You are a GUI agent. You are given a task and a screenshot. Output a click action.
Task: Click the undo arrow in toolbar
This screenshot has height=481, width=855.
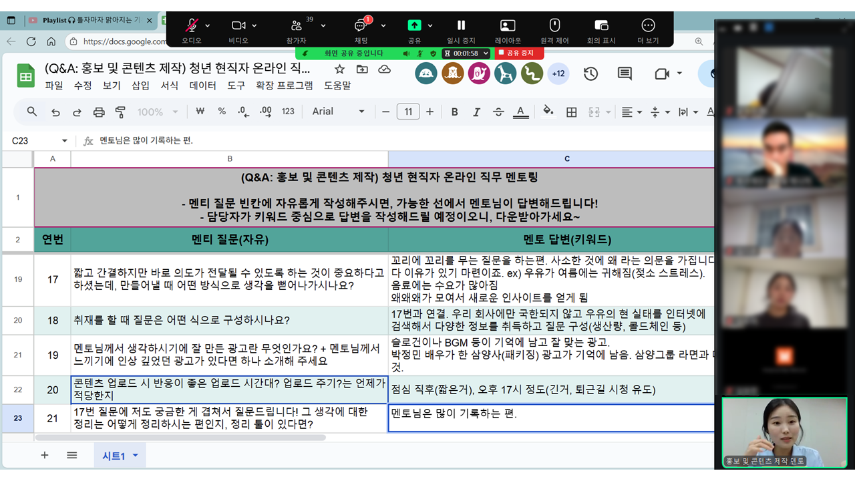coord(55,112)
